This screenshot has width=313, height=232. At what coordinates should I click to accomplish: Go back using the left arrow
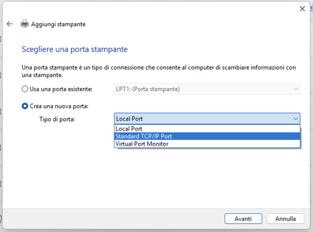click(9, 24)
